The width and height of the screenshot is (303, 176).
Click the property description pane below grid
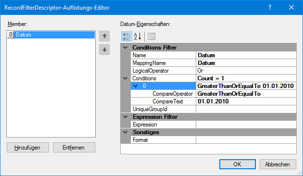click(208, 149)
